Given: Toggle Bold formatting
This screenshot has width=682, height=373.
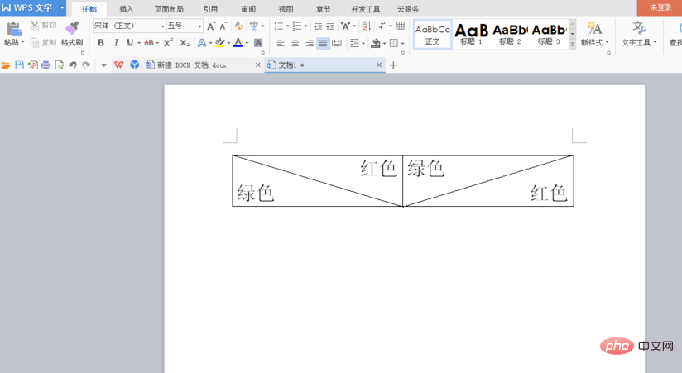Looking at the screenshot, I should point(101,43).
